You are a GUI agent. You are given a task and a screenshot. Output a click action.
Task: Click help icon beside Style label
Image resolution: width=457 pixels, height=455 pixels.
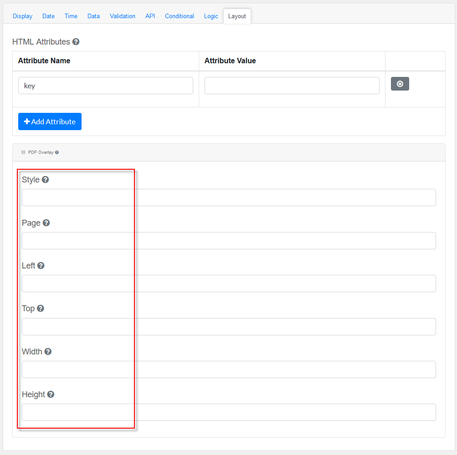tap(45, 180)
